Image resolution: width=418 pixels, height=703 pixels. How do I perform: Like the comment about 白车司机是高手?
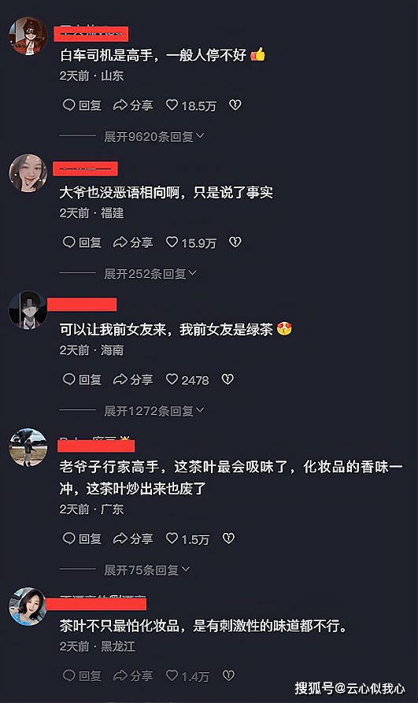coord(191,105)
